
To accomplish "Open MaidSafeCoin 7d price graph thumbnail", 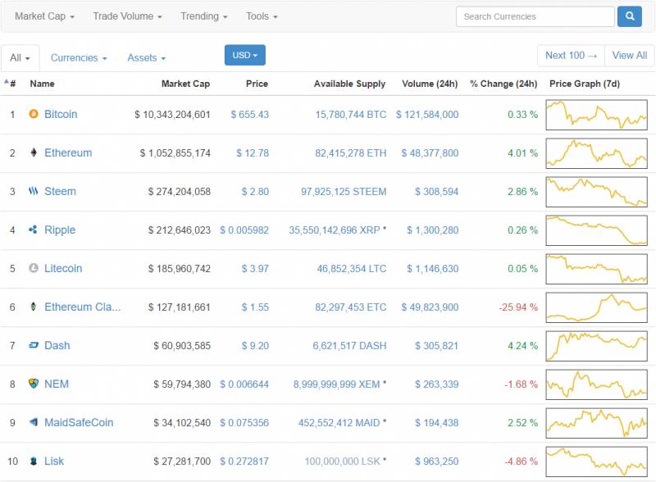I will point(597,423).
